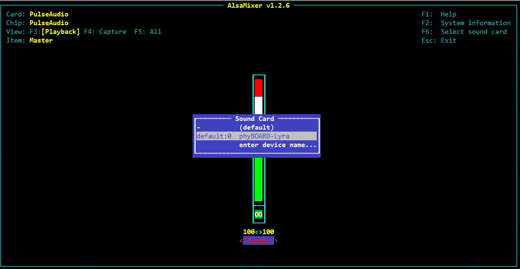This screenshot has height=269, width=520.
Task: Click the left arrow beside Master
Action: (241, 240)
